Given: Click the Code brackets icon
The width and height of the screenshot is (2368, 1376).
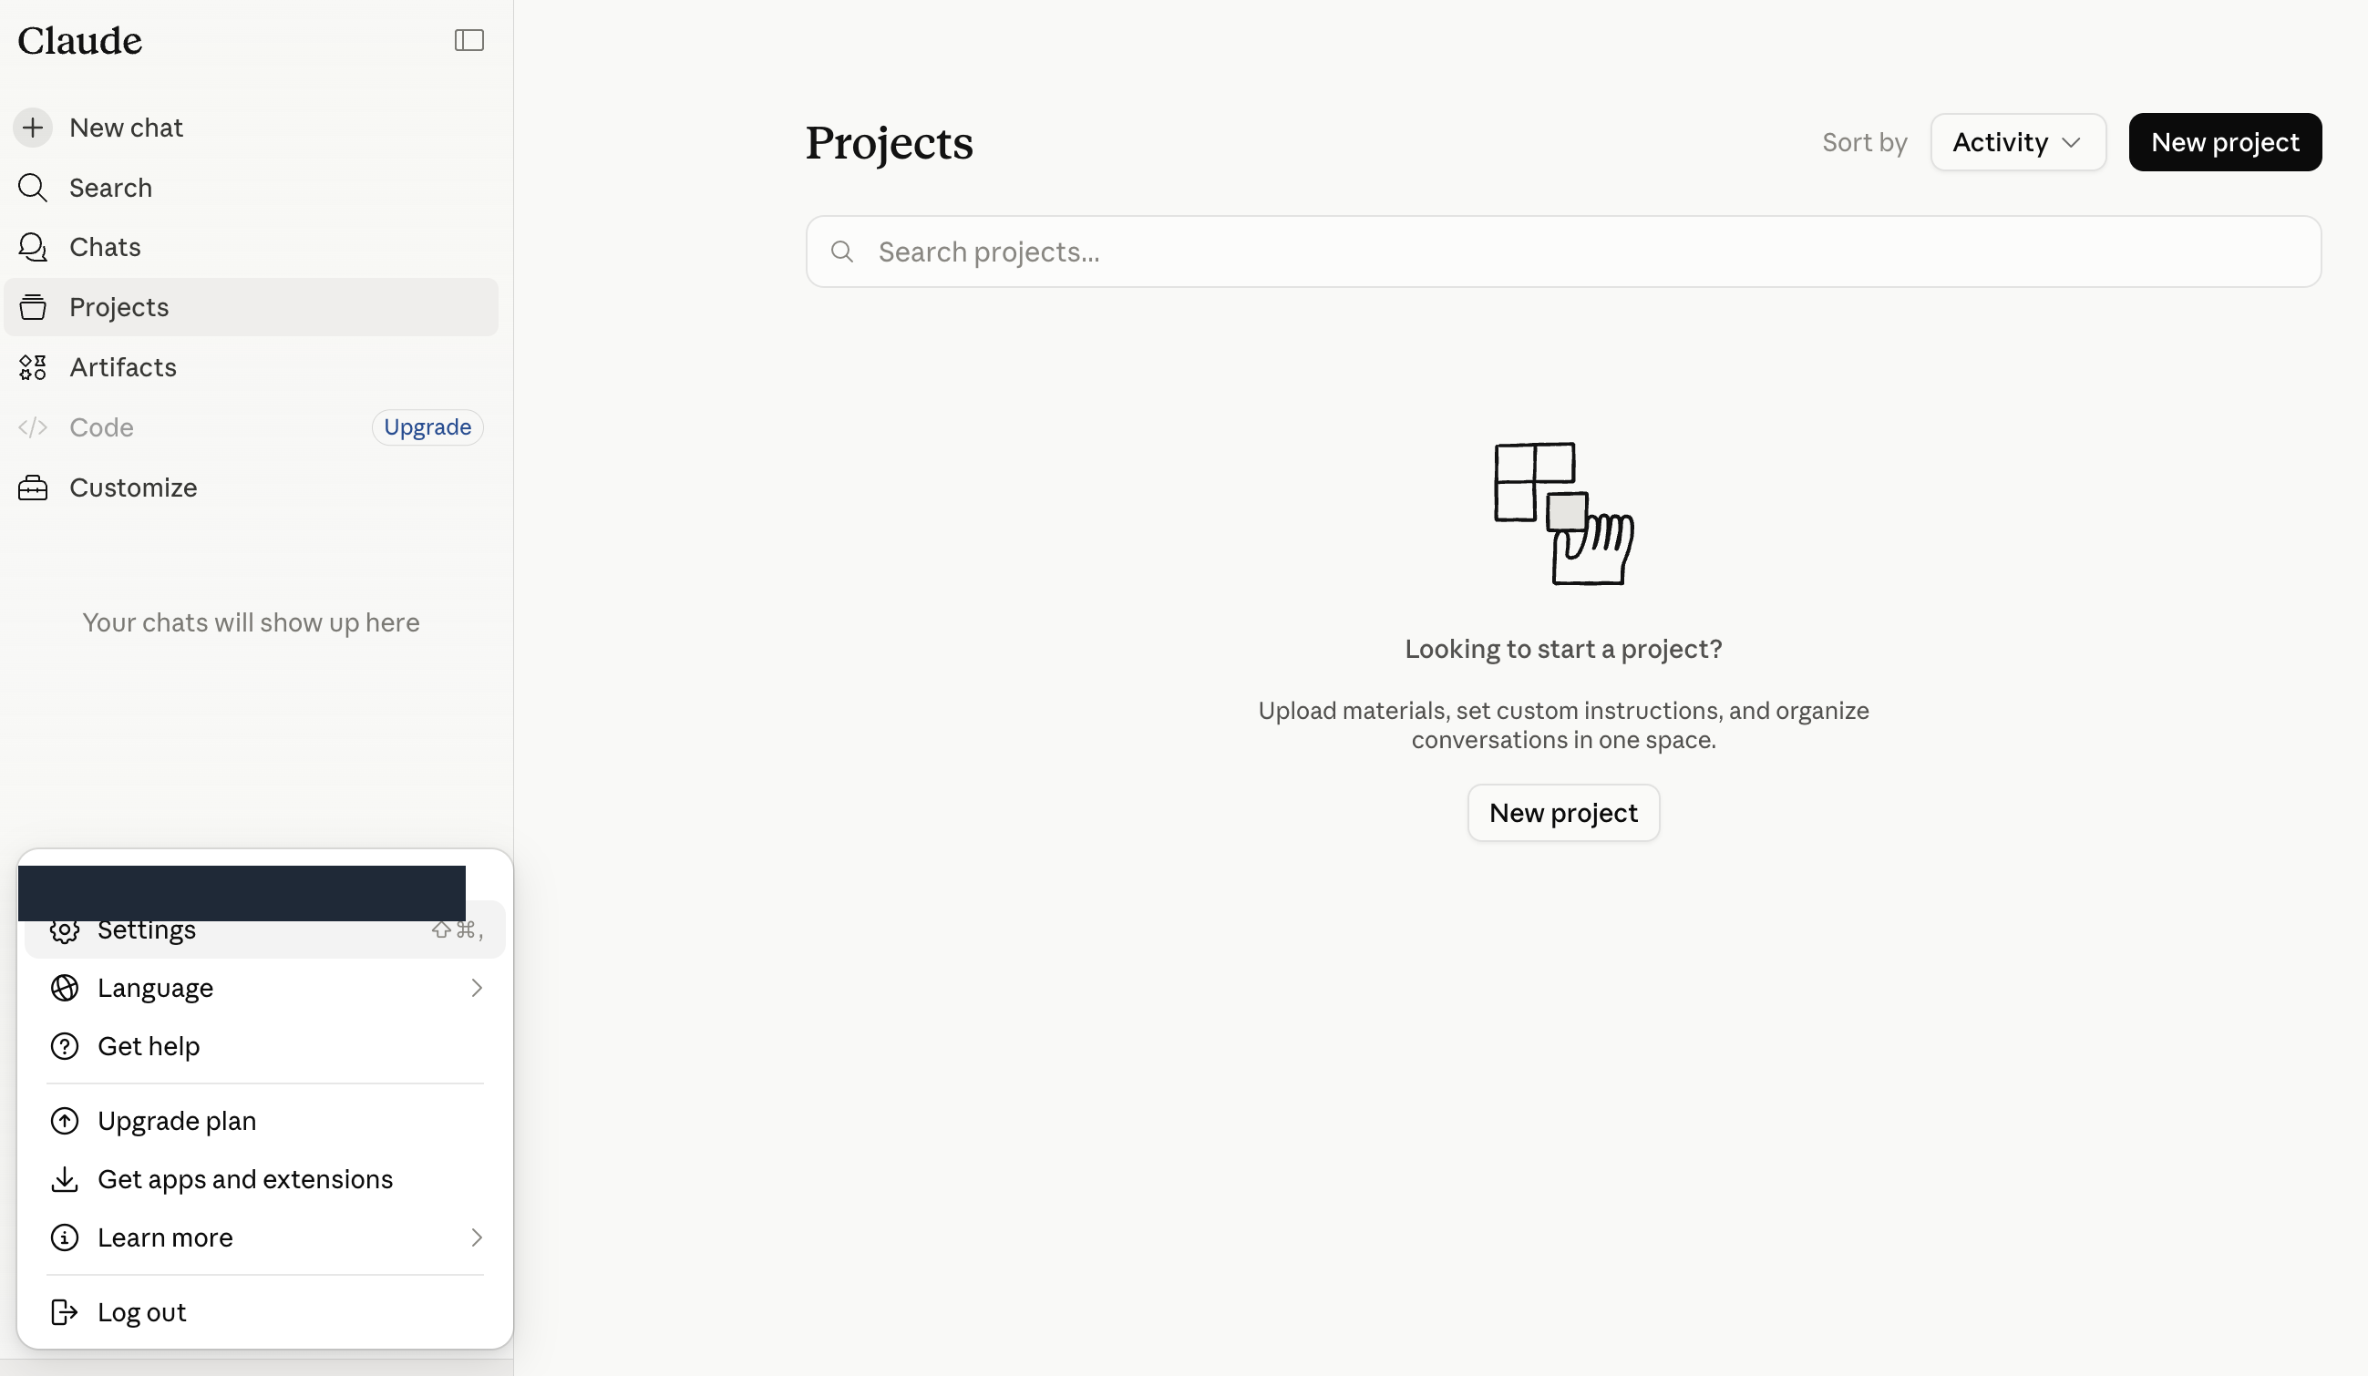Looking at the screenshot, I should point(33,427).
